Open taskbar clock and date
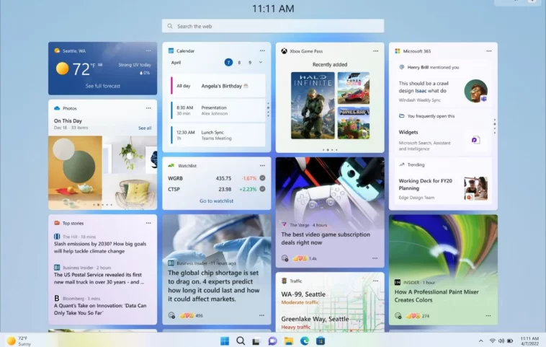Viewport: 546px width, 347px height. 529,341
